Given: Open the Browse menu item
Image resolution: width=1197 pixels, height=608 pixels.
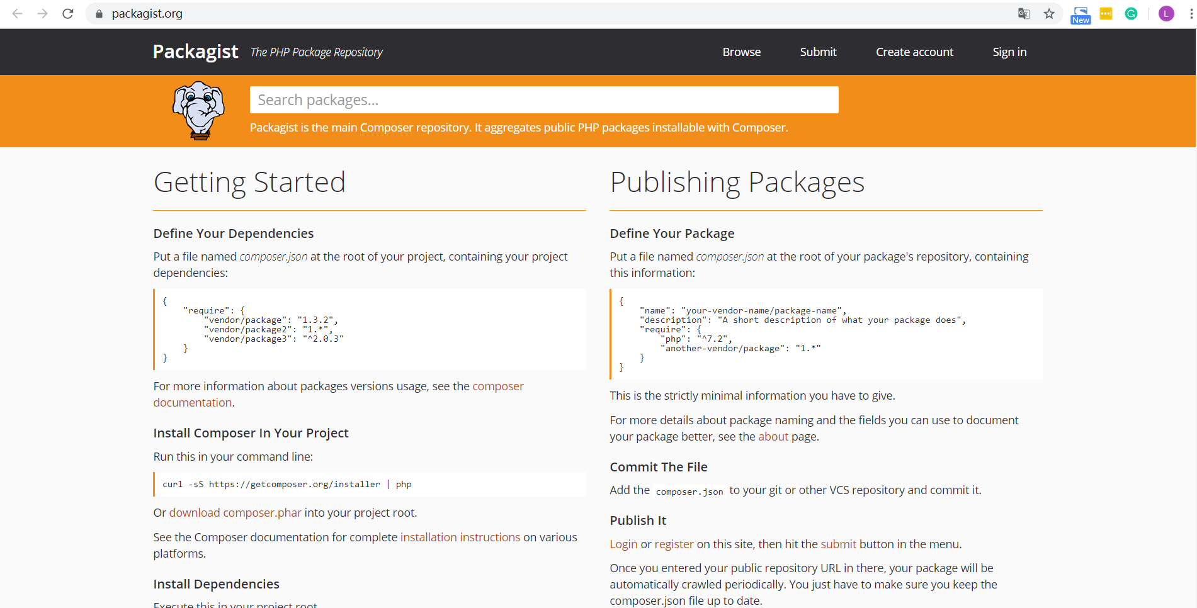Looking at the screenshot, I should coord(742,52).
